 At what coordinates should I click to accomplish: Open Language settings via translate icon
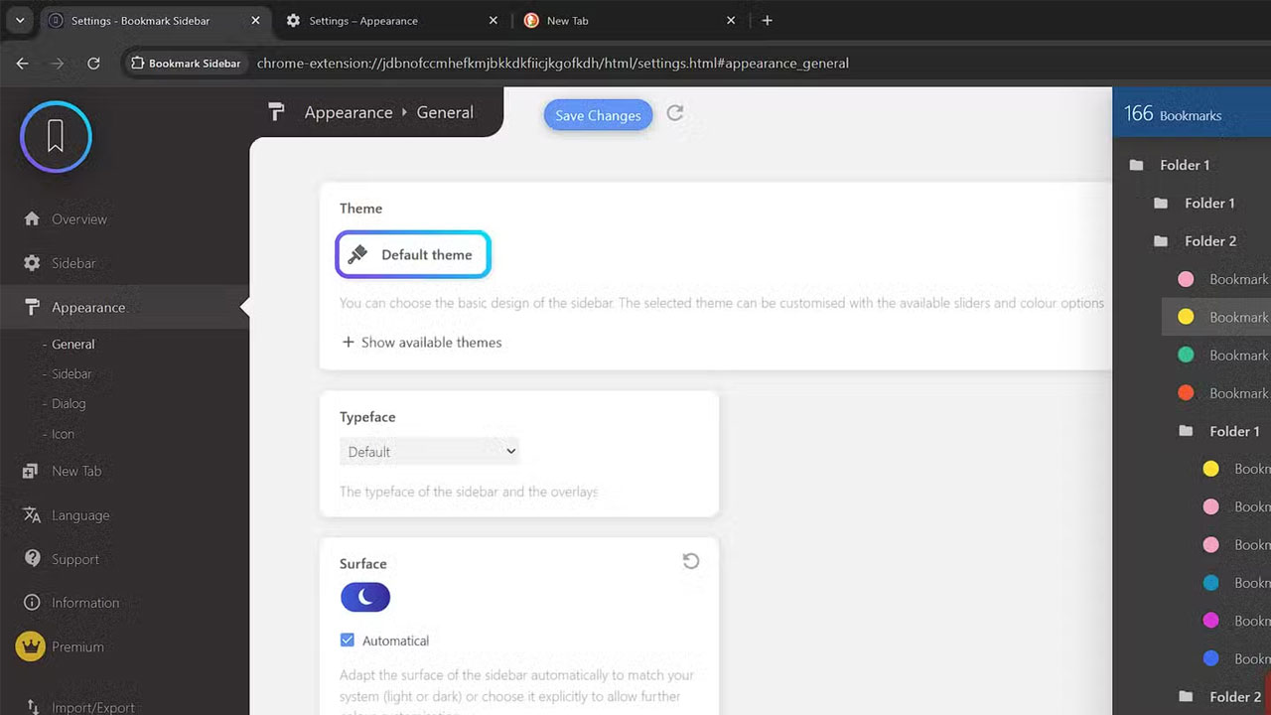click(32, 515)
